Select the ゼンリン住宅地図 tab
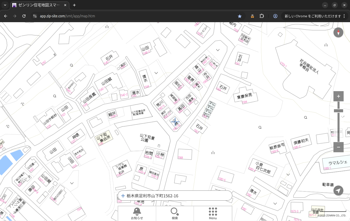This screenshot has height=221, width=350. [39, 5]
